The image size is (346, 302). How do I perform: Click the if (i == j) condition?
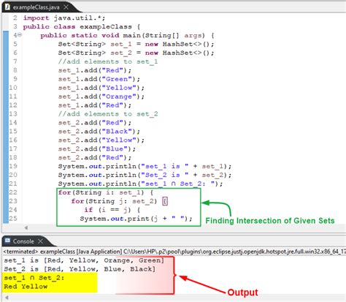(112, 210)
